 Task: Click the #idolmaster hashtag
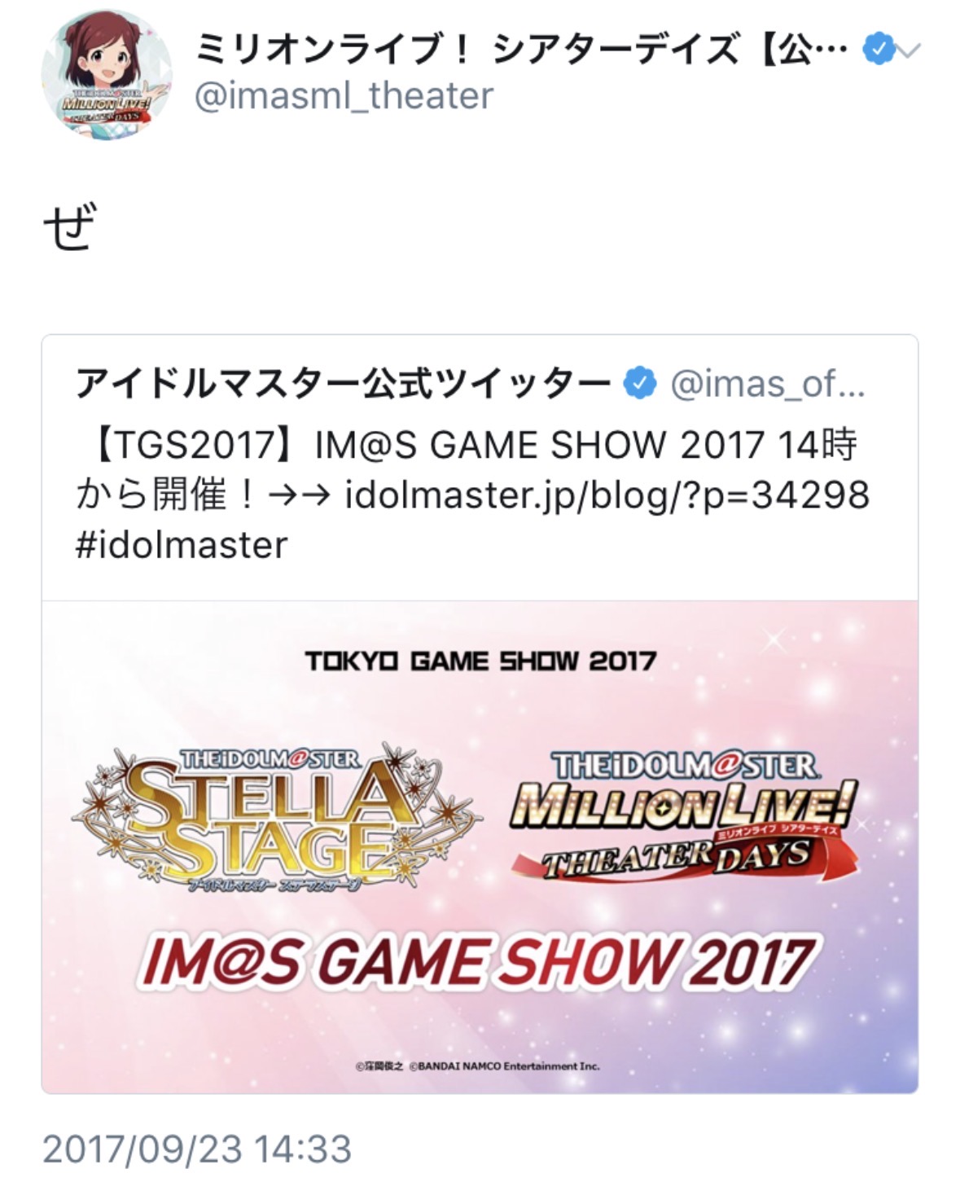[182, 545]
